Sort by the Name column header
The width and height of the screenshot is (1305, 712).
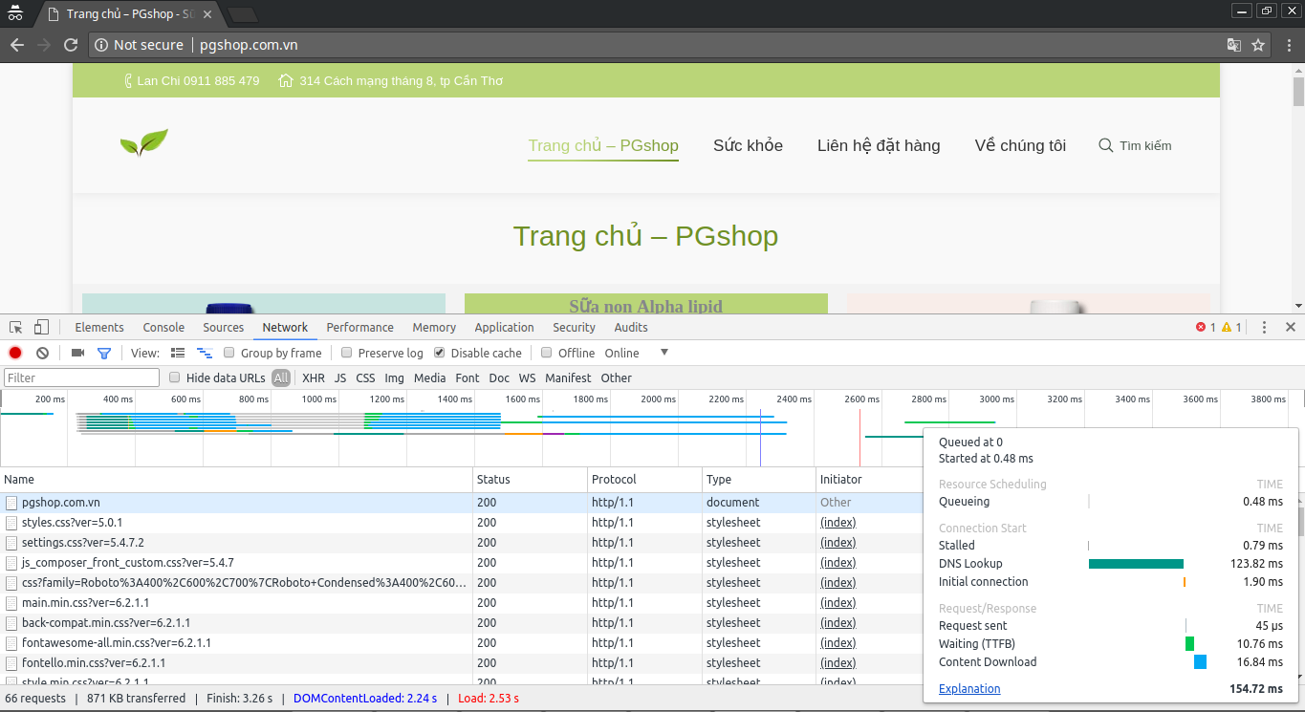[x=236, y=479]
